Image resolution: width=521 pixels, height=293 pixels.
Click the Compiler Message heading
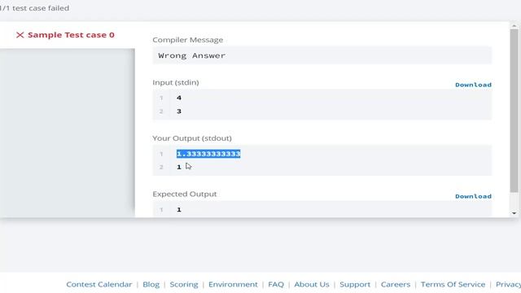point(188,40)
